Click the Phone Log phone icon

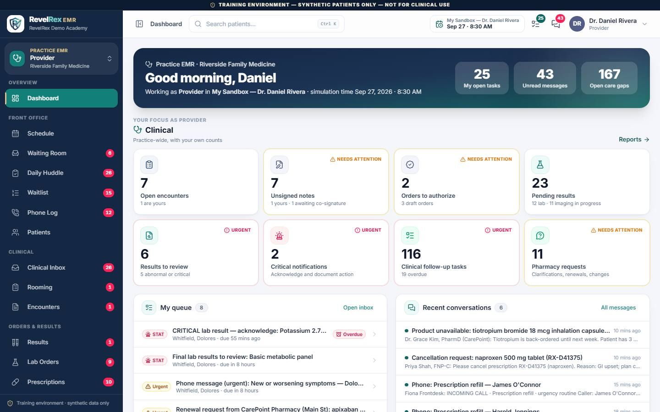pos(15,212)
